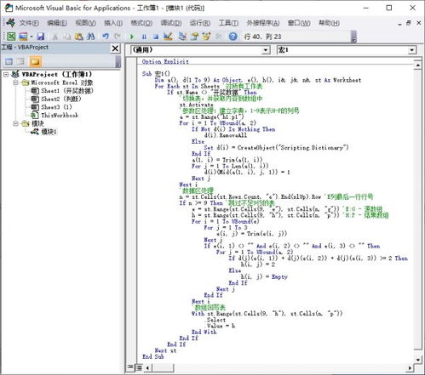Click the View Microsoft Excel icon

pyautogui.click(x=11, y=37)
